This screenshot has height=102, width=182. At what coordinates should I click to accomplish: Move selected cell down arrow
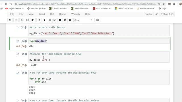(44, 20)
